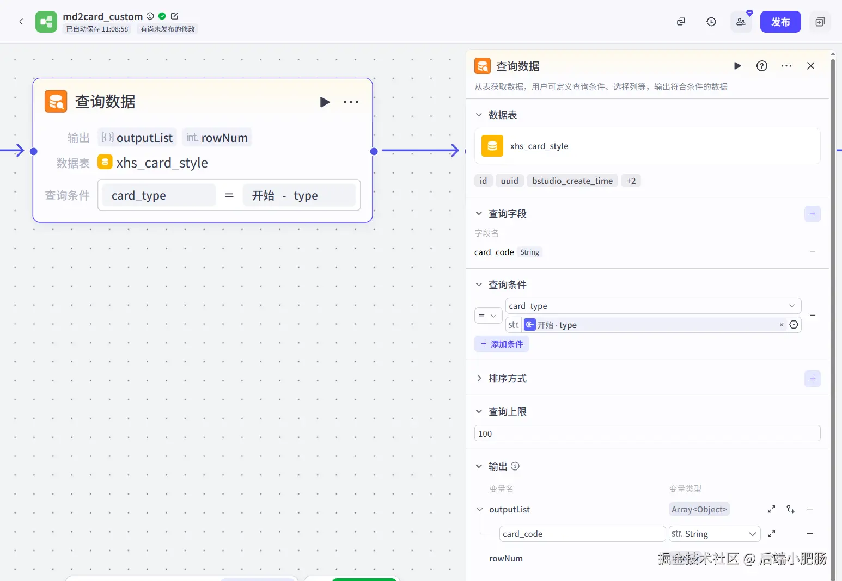Click the card_type condition on canvas node
842x581 pixels.
(159, 195)
